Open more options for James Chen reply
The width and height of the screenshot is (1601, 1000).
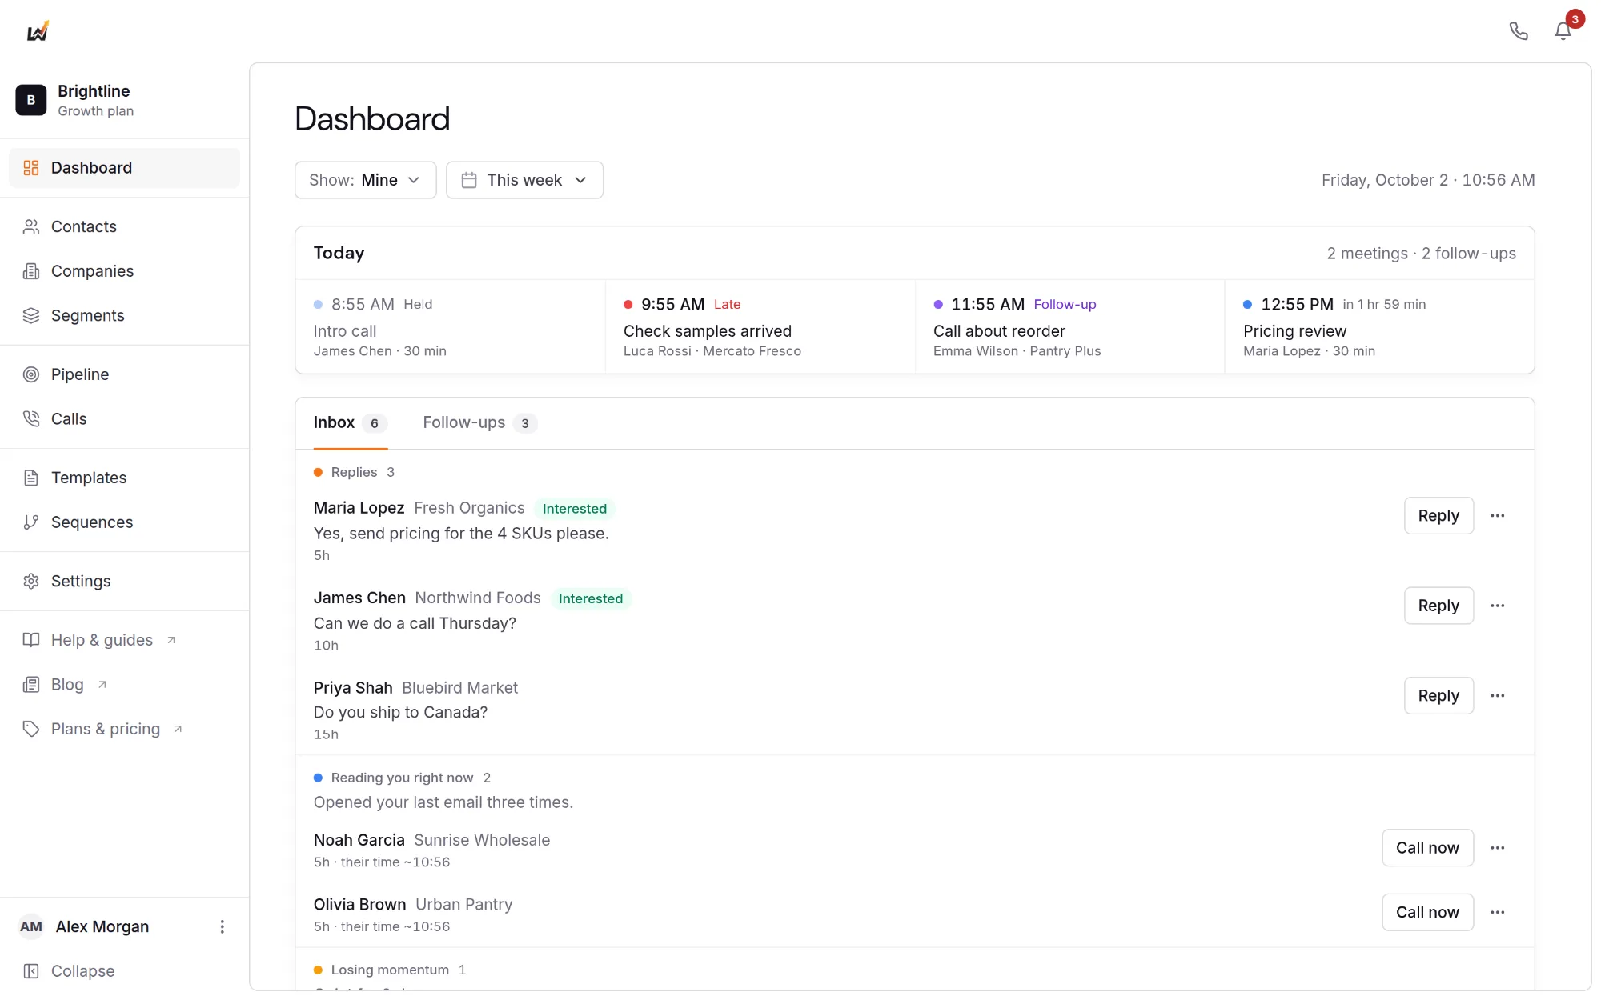[x=1498, y=606]
